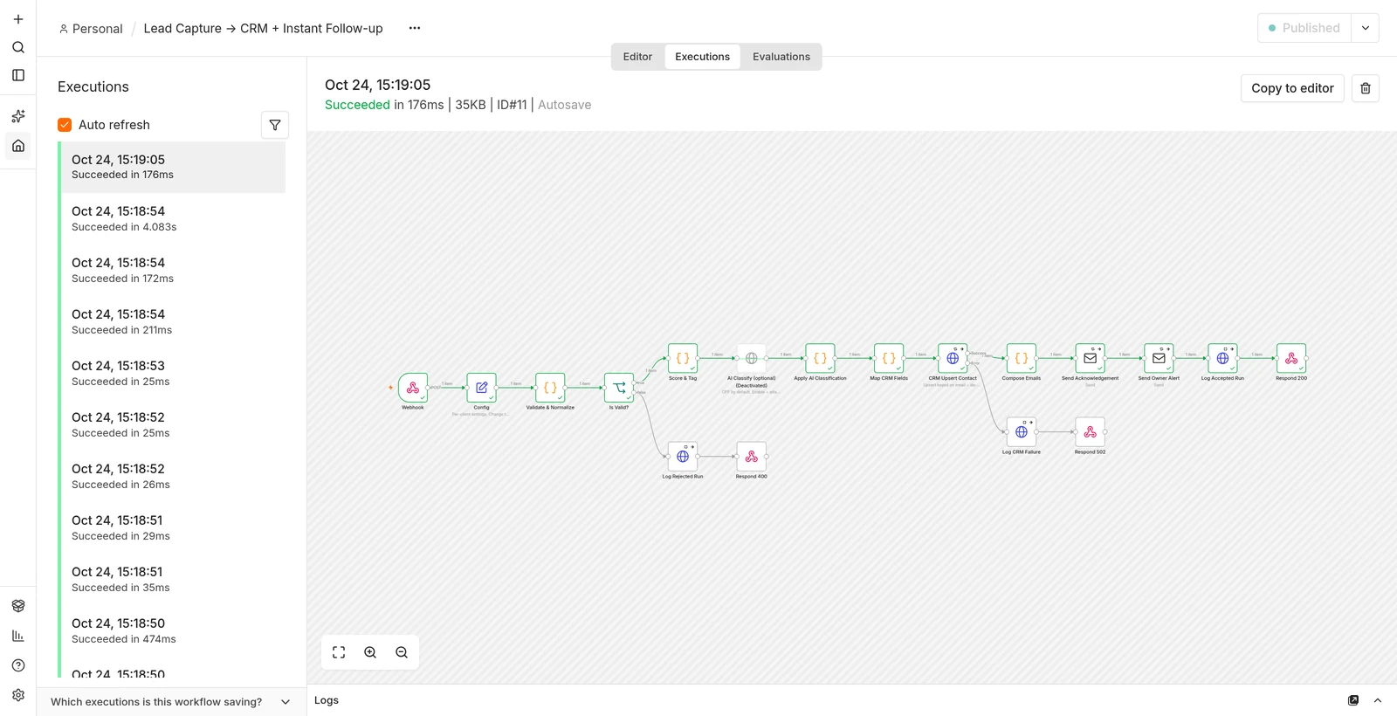Select the Is Valid? branch node

(619, 388)
